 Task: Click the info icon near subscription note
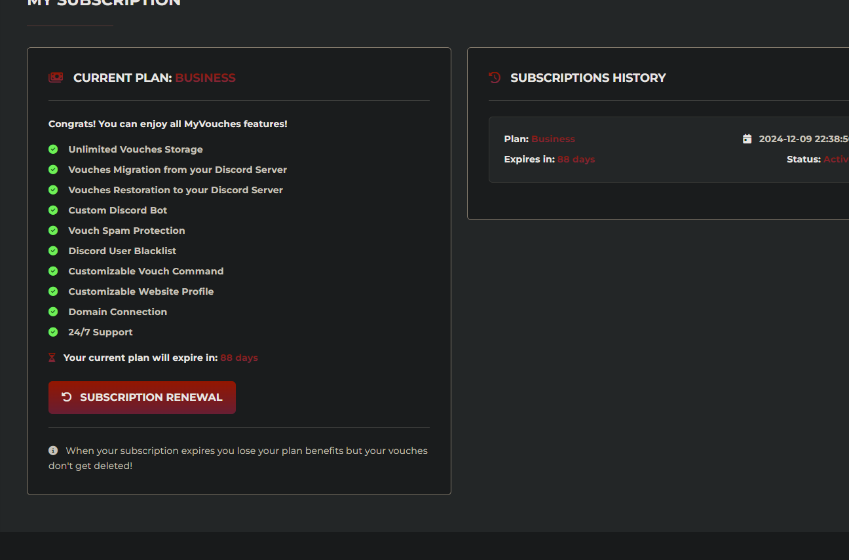point(53,451)
